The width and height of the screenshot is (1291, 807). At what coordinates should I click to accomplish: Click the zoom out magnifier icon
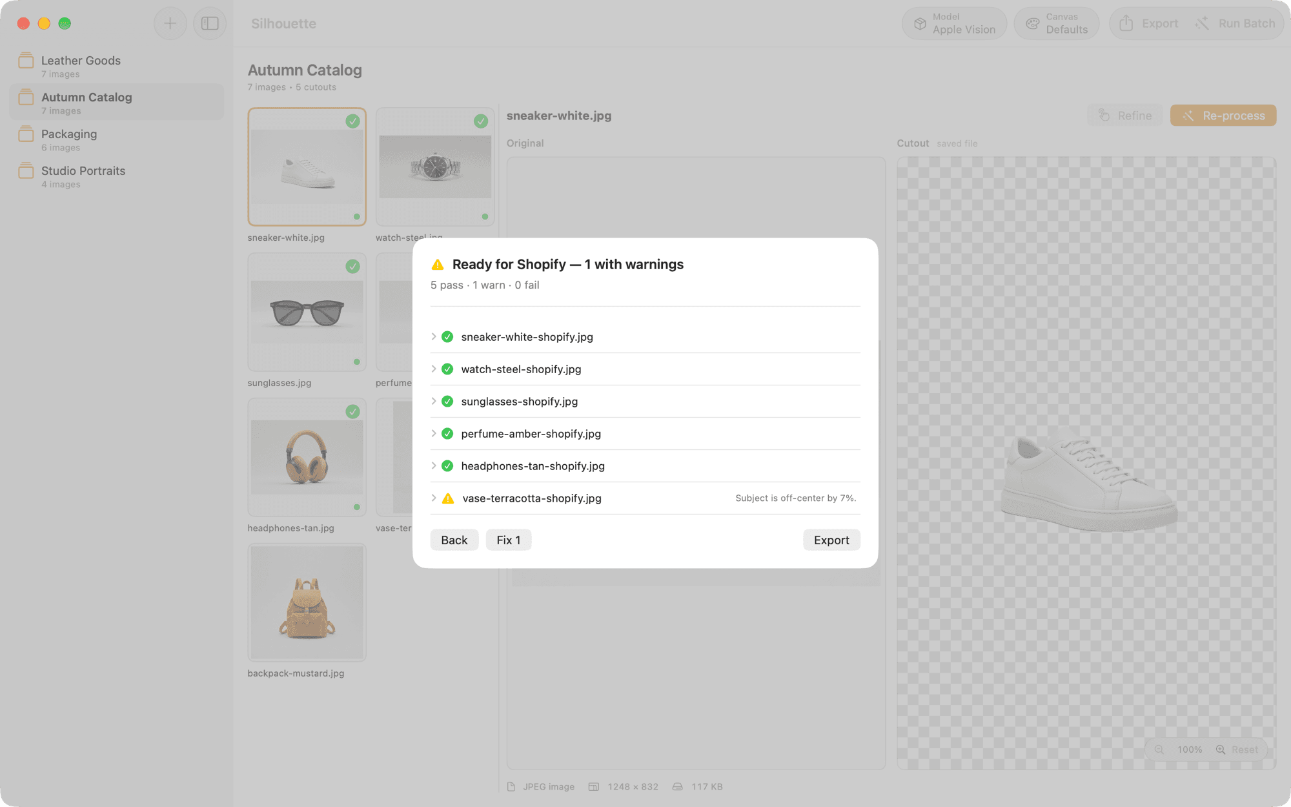[1159, 750]
